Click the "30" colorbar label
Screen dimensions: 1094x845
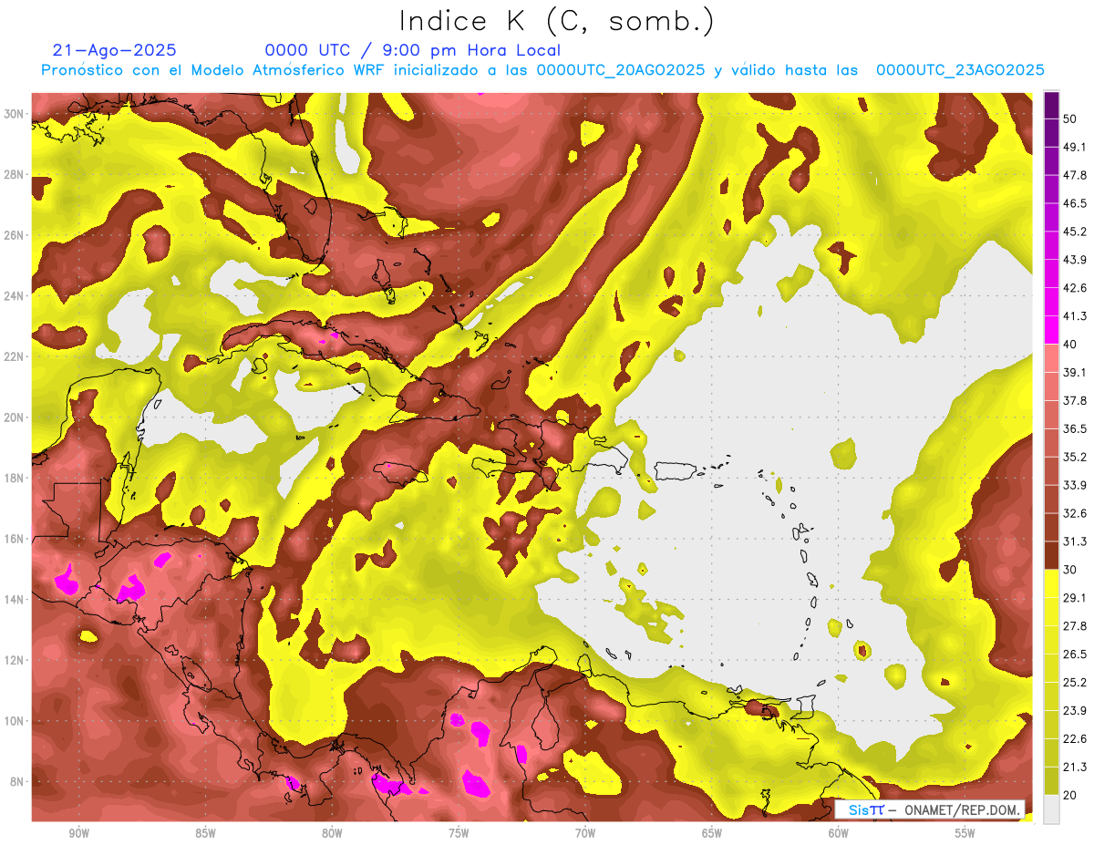click(x=1070, y=570)
